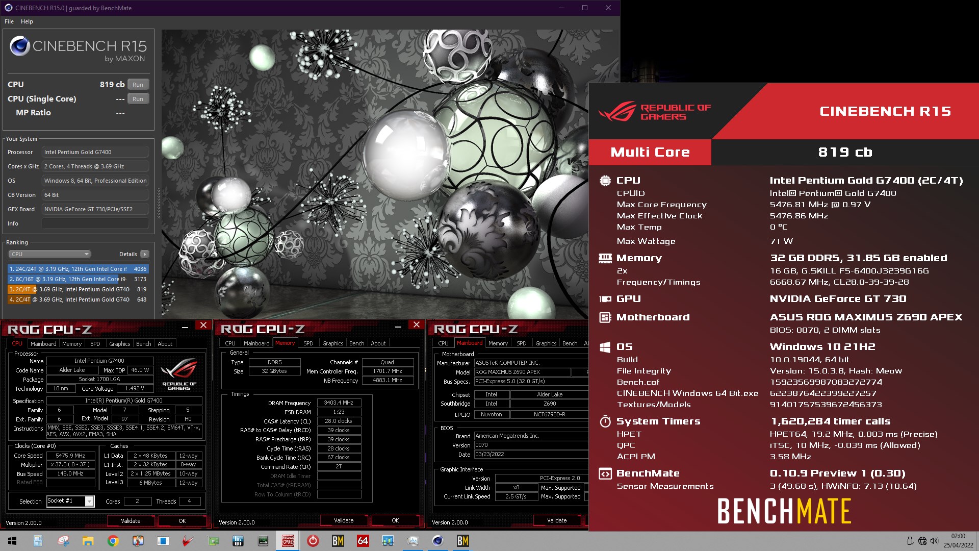Open the red power-button taskbar icon
This screenshot has height=551, width=979.
point(313,541)
